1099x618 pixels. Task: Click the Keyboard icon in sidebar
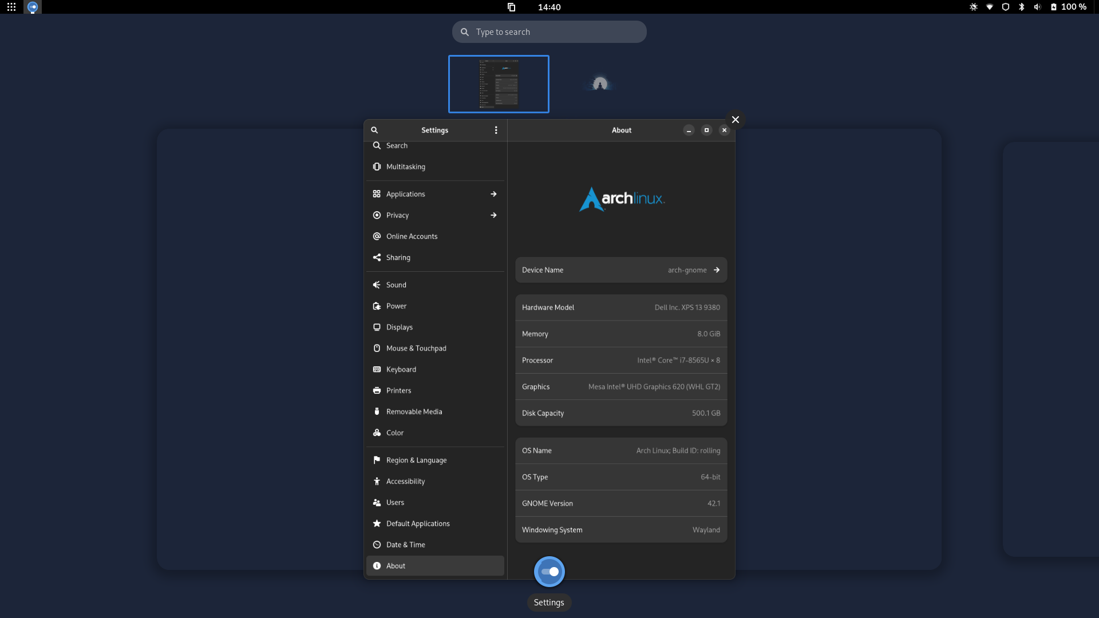(377, 370)
